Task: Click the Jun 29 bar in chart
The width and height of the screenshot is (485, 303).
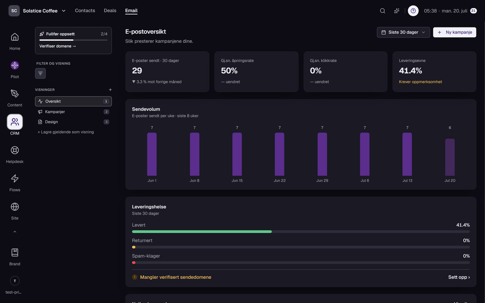Action: click(322, 154)
